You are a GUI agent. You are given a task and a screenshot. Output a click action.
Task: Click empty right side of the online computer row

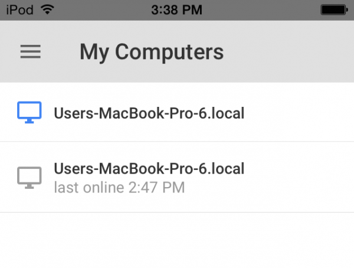pyautogui.click(x=301, y=112)
